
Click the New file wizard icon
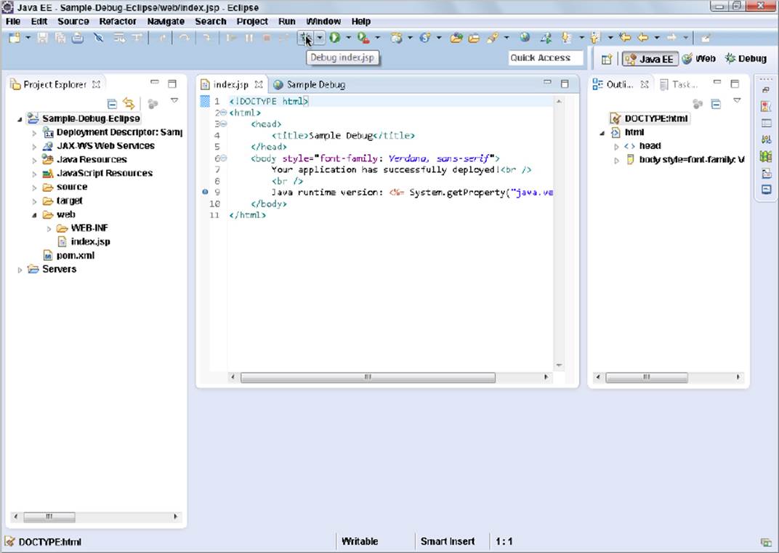(x=15, y=38)
